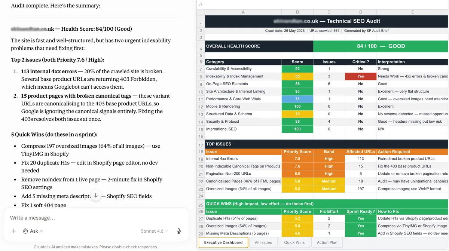Select row 7 header in spreadsheet
This screenshot has width=449, height=251.
(201, 69)
